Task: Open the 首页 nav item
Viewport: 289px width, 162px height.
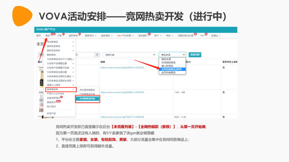Action: click(39, 36)
